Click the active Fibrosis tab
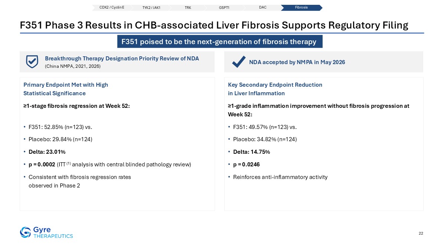This screenshot has height=249, width=444. pos(301,8)
